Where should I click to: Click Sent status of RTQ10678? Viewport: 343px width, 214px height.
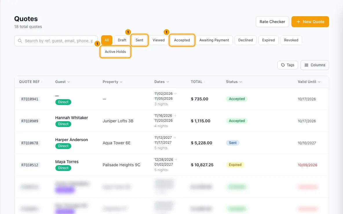click(x=233, y=143)
